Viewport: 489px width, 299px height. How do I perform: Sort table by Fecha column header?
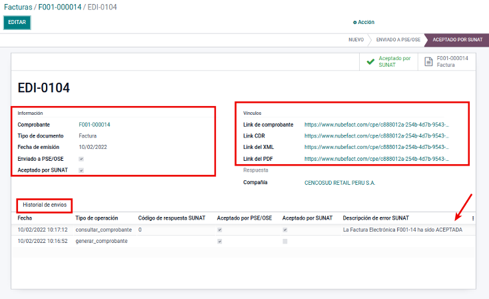point(25,218)
